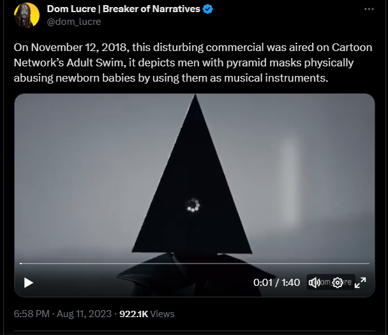Screen dimensions: 388x335
Task: Mute the video volume
Action: 314,282
